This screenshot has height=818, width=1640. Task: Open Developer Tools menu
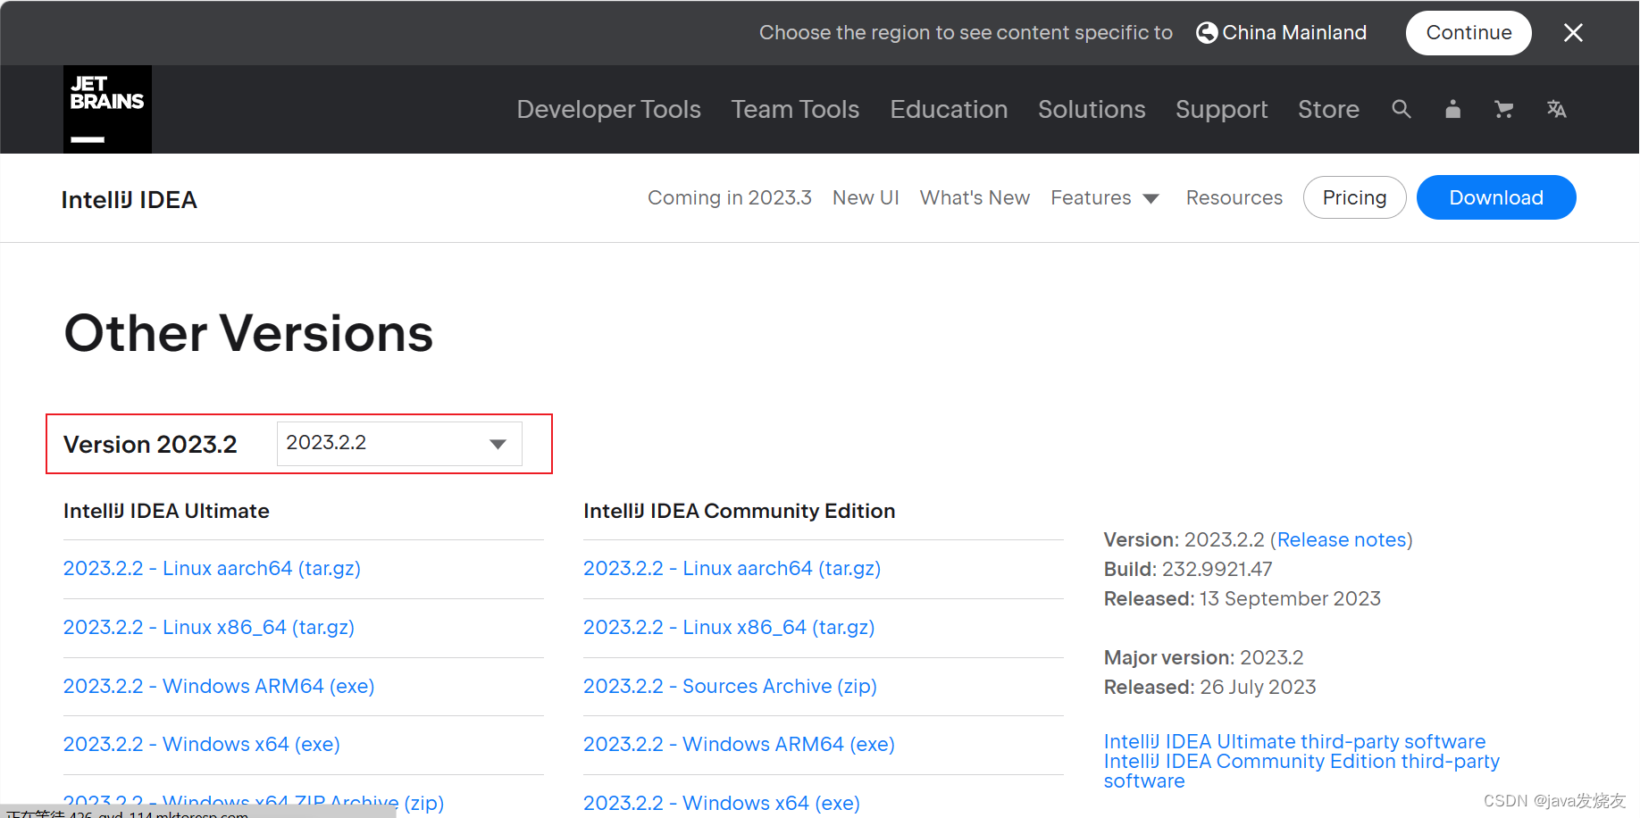608,109
